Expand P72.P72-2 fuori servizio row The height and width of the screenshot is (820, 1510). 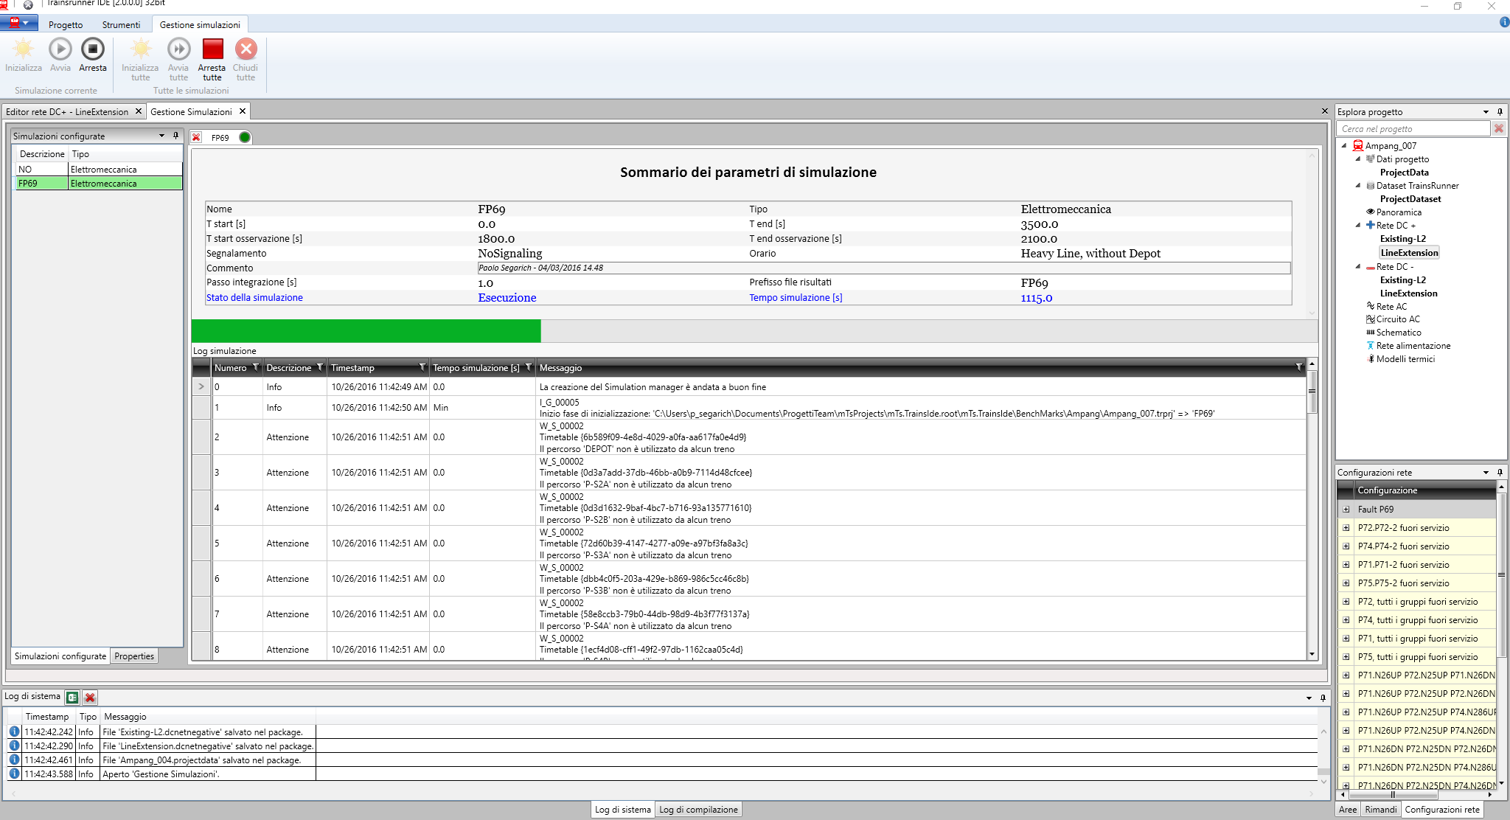(1346, 528)
